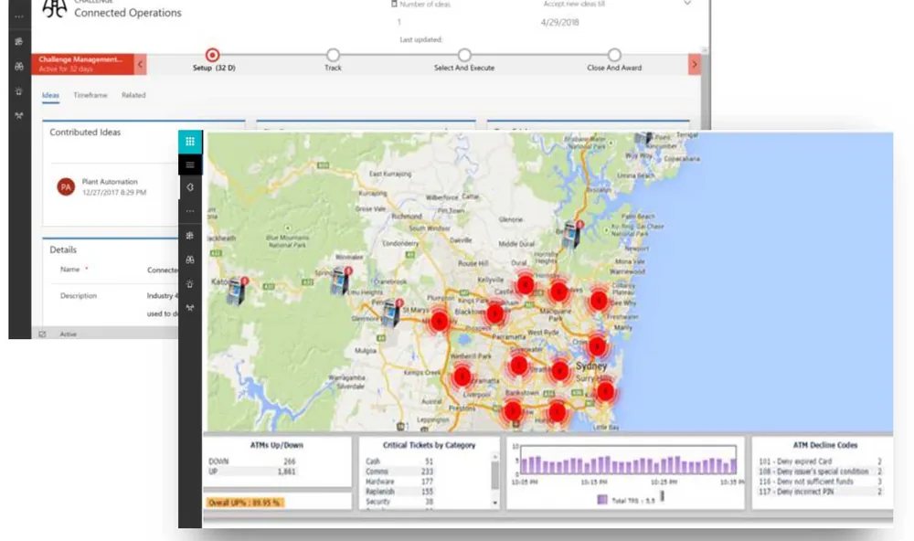Screen dimensions: 914x541
Task: Click the lightbulb icon in the Connected Operations sidebar
Action: click(19, 91)
